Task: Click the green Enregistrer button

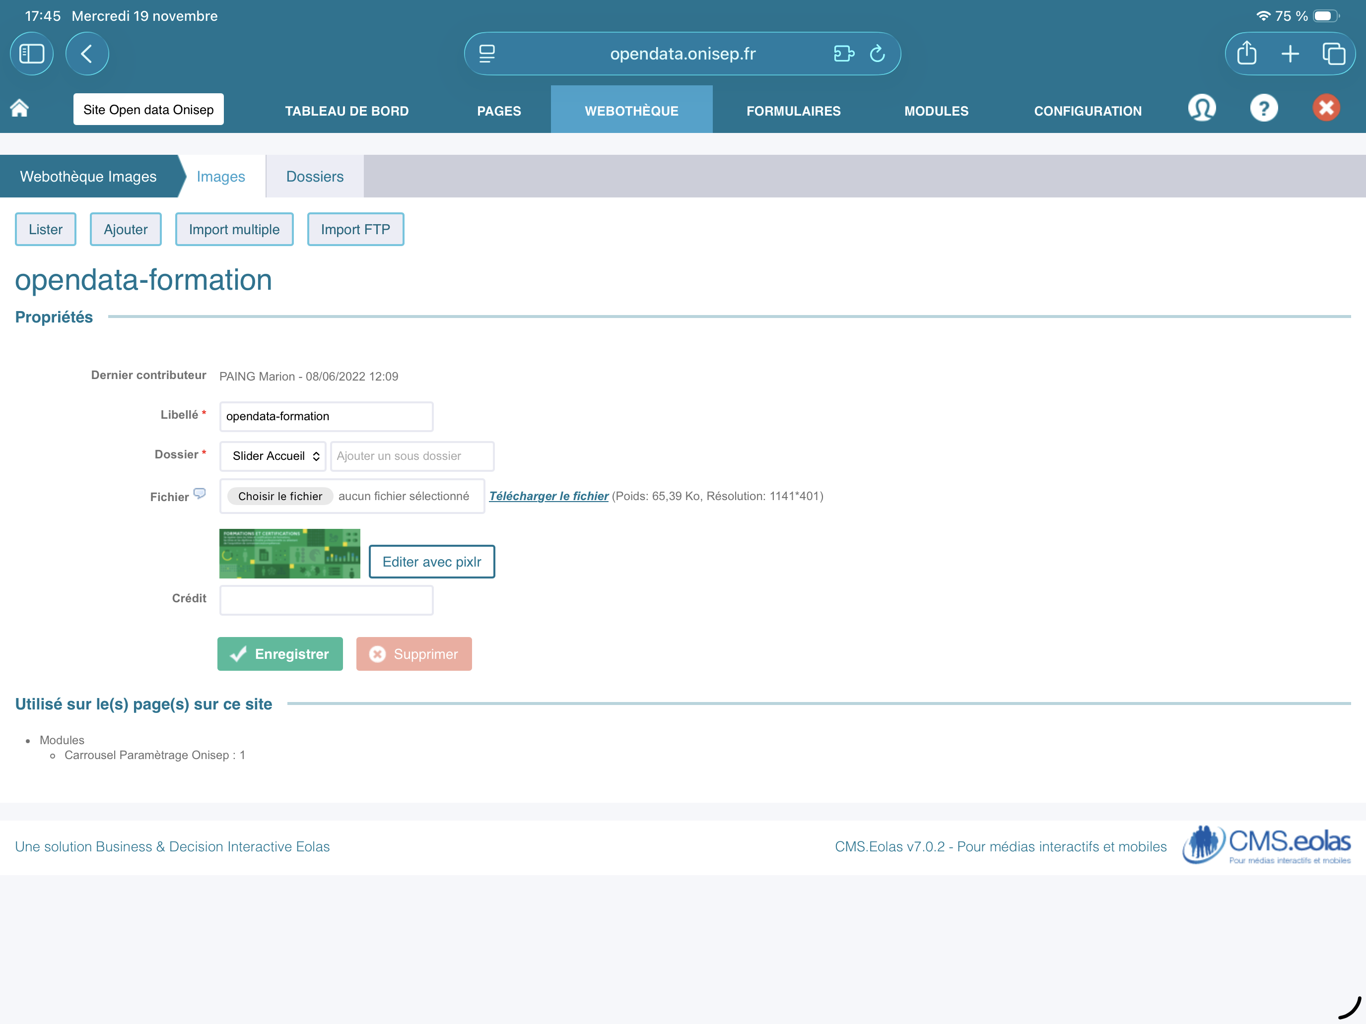Action: tap(280, 654)
